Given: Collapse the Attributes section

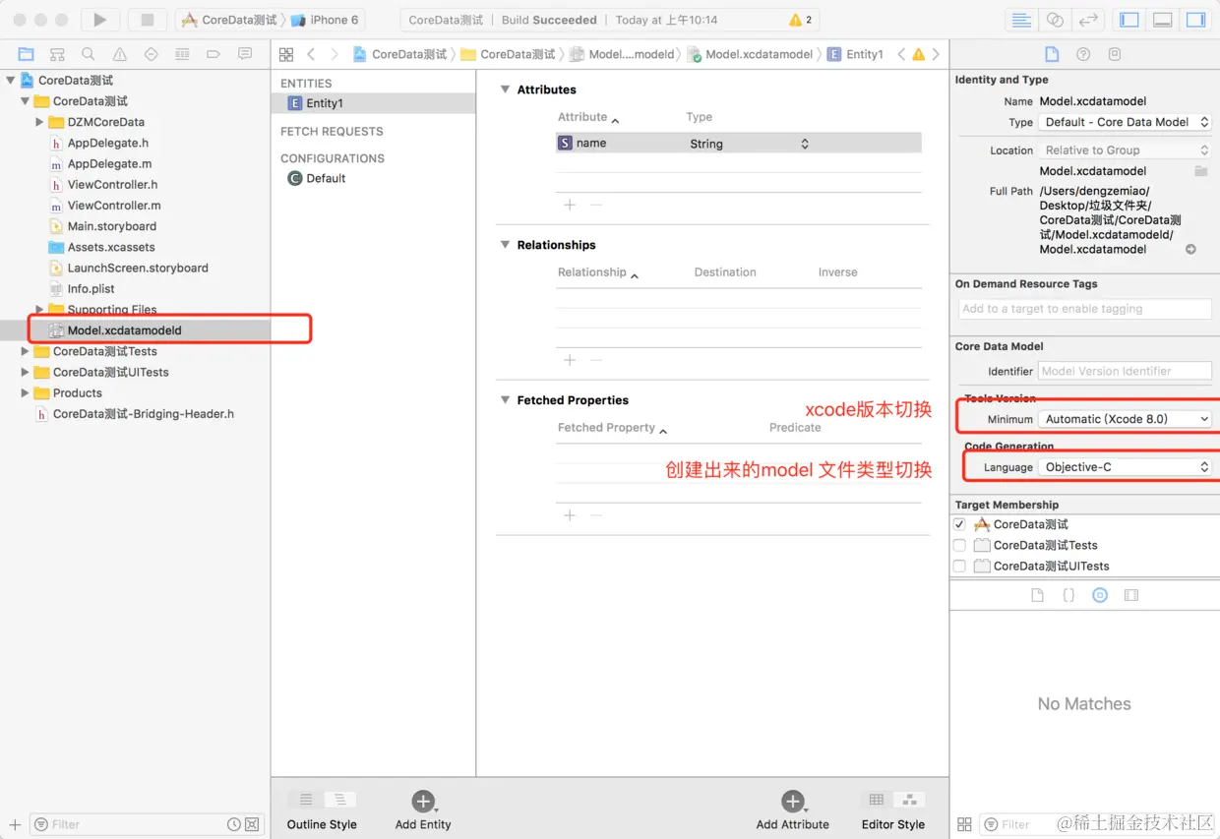Looking at the screenshot, I should [505, 90].
